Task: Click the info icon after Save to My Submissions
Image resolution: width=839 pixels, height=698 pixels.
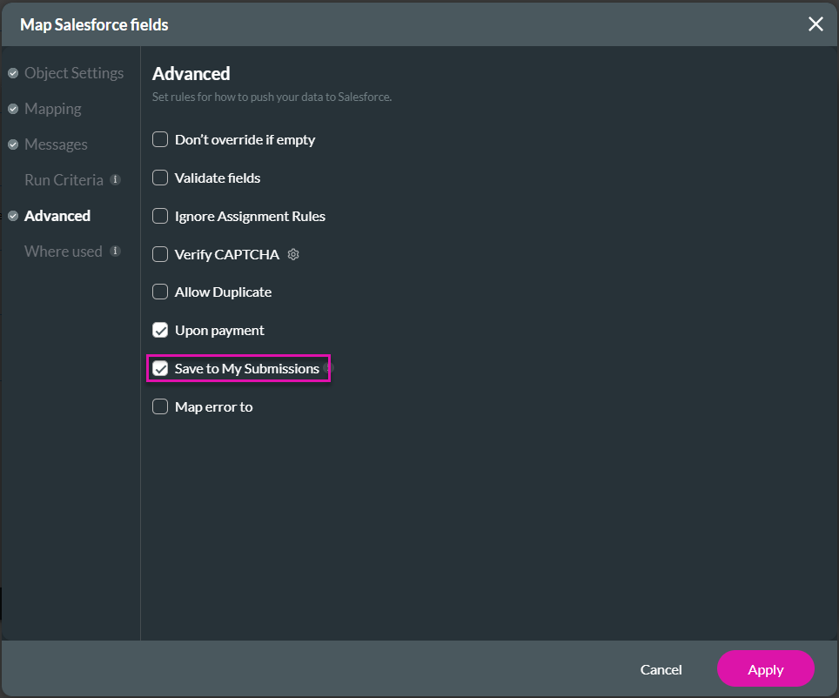Action: pyautogui.click(x=328, y=368)
